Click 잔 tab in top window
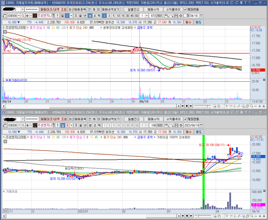 tap(89, 10)
